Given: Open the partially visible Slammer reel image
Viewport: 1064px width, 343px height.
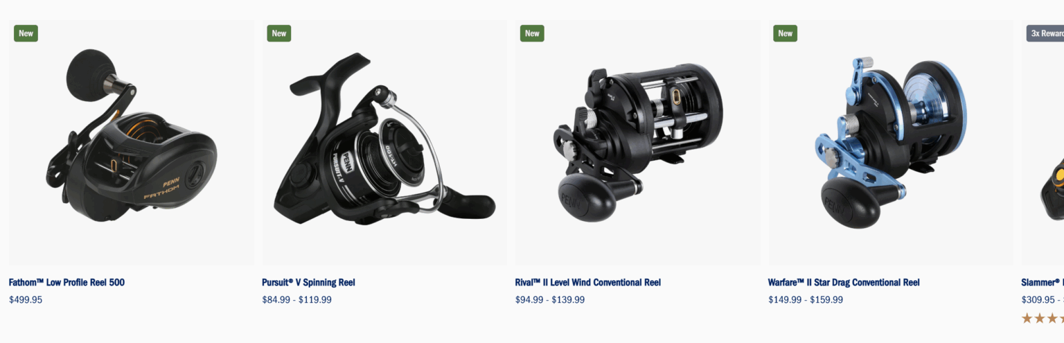Looking at the screenshot, I should 1043,142.
